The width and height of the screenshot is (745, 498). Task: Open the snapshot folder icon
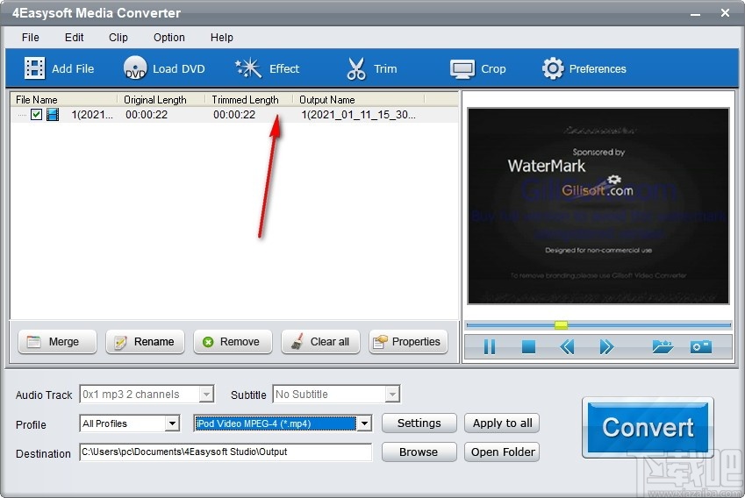coord(663,346)
